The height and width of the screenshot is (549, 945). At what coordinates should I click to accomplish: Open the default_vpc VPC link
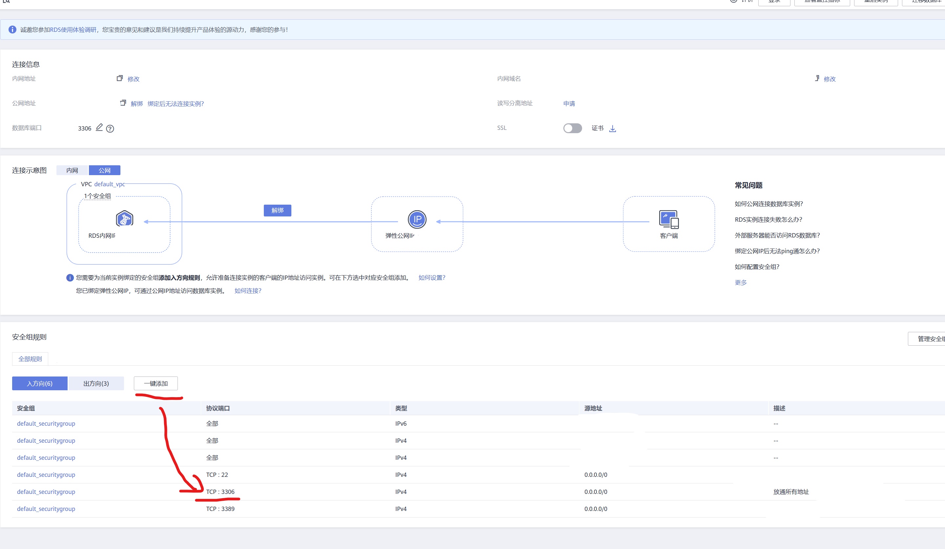coord(110,184)
